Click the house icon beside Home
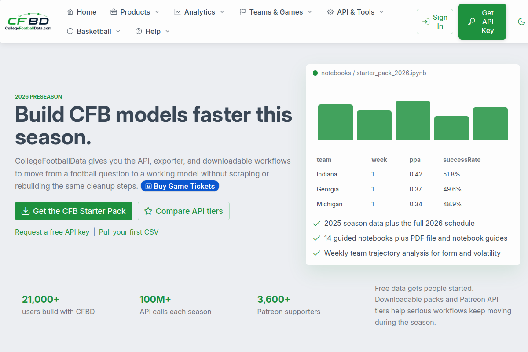Viewport: 528px width, 352px height. [x=70, y=12]
